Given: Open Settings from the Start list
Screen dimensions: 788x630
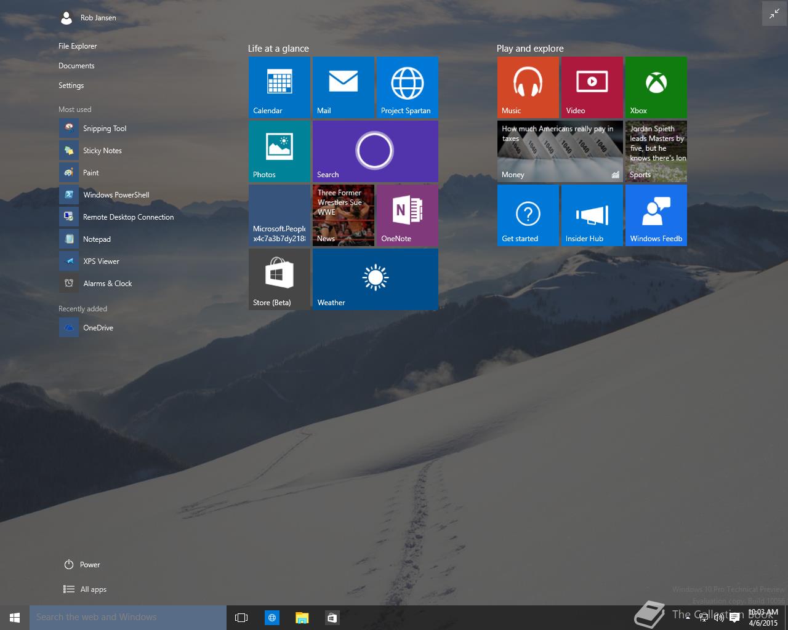Looking at the screenshot, I should pyautogui.click(x=71, y=86).
